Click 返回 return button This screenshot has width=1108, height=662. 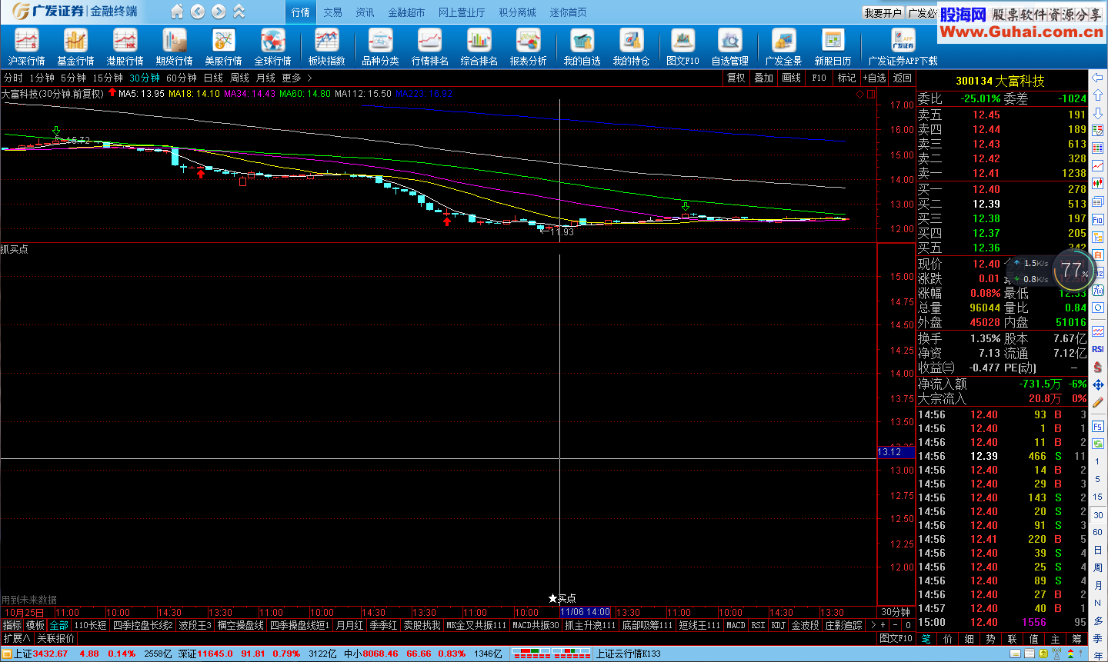(x=902, y=78)
